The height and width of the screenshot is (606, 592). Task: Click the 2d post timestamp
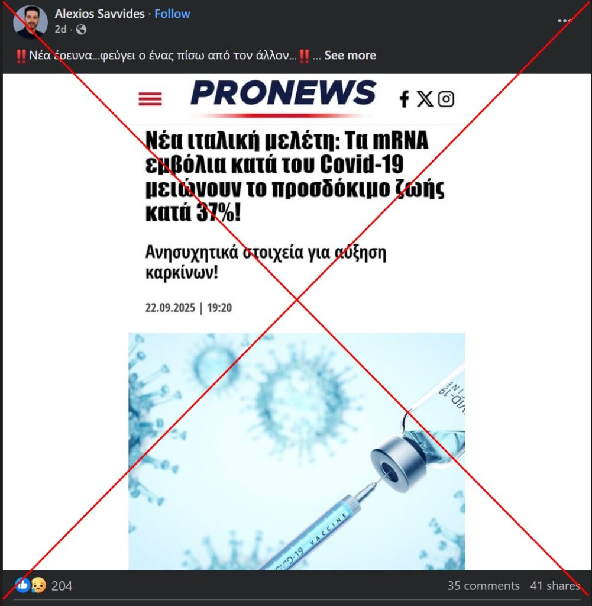(x=61, y=30)
